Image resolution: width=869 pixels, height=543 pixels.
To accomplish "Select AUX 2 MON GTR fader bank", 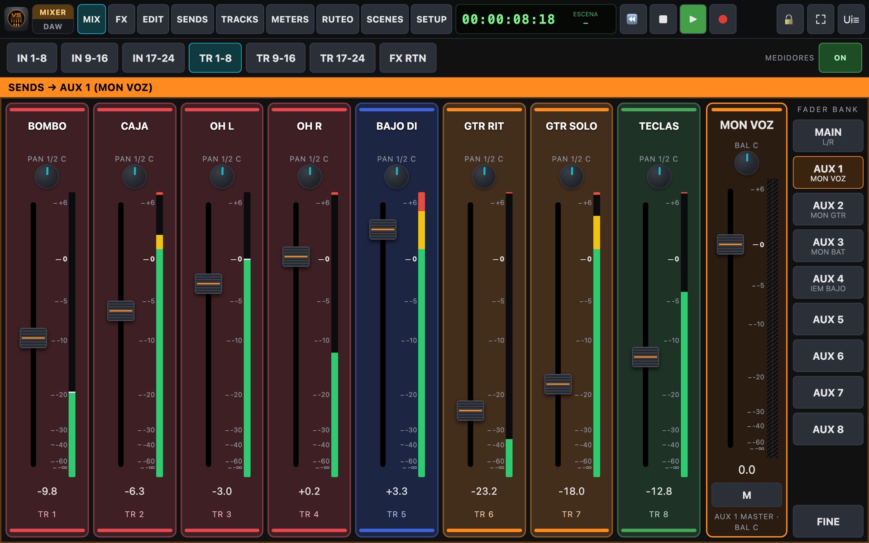I will point(828,209).
